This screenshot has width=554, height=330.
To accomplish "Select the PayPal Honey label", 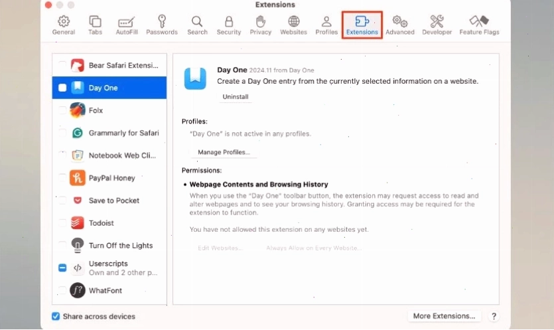I will click(111, 178).
